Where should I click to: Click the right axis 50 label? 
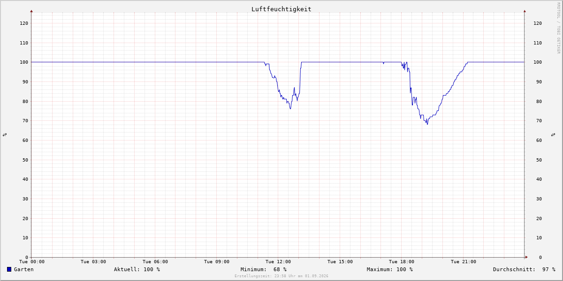pyautogui.click(x=539, y=160)
